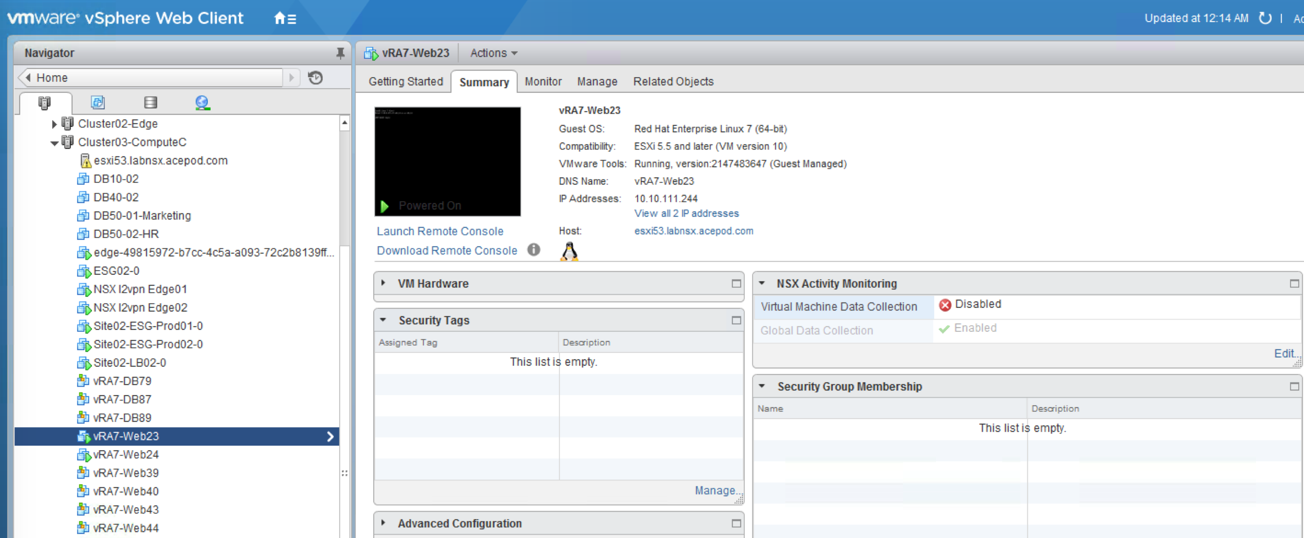Switch to the Monitor tab
Image resolution: width=1304 pixels, height=538 pixels.
click(543, 82)
